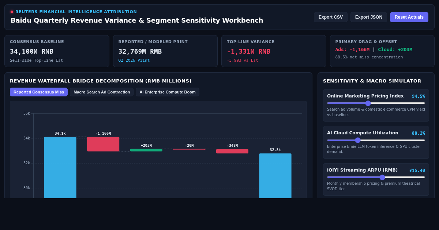Reset actuals with the Reset Actuals button
Screen dimensions: 439x230
pos(409,17)
